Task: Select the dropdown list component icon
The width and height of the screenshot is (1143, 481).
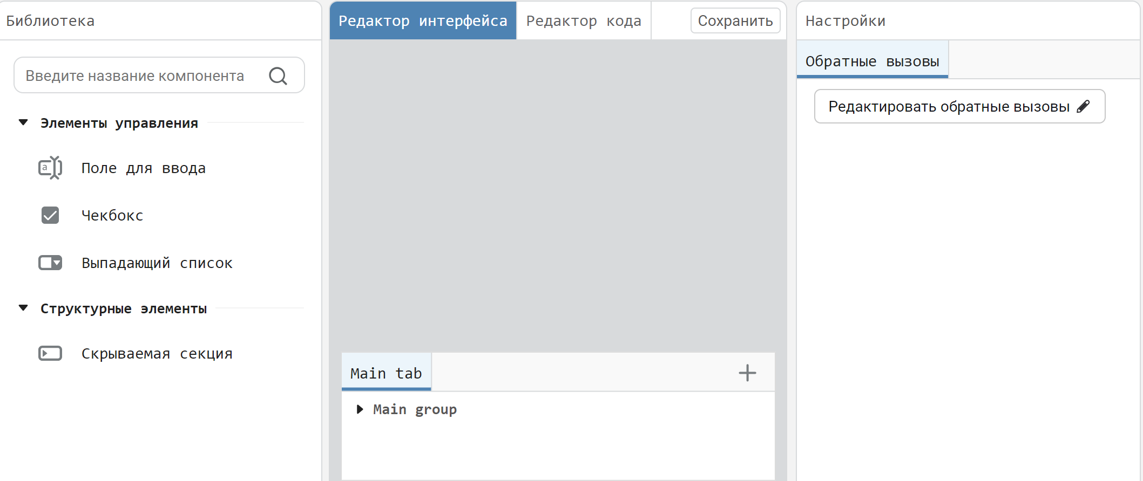Action: (50, 263)
